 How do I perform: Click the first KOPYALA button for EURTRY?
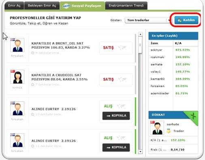click(116, 116)
